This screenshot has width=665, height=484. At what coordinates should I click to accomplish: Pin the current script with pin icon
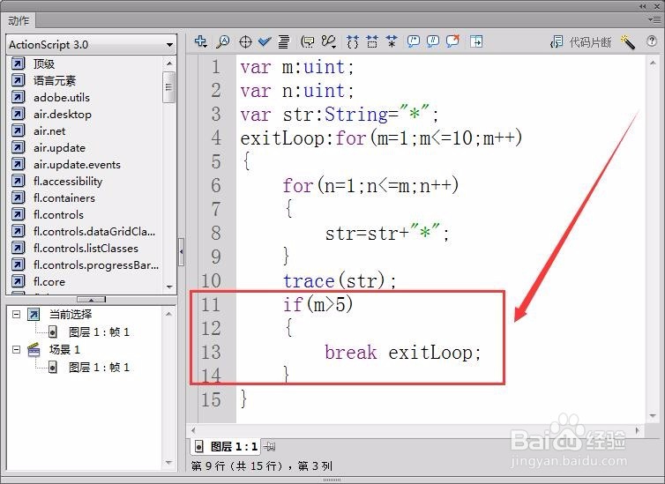270,447
